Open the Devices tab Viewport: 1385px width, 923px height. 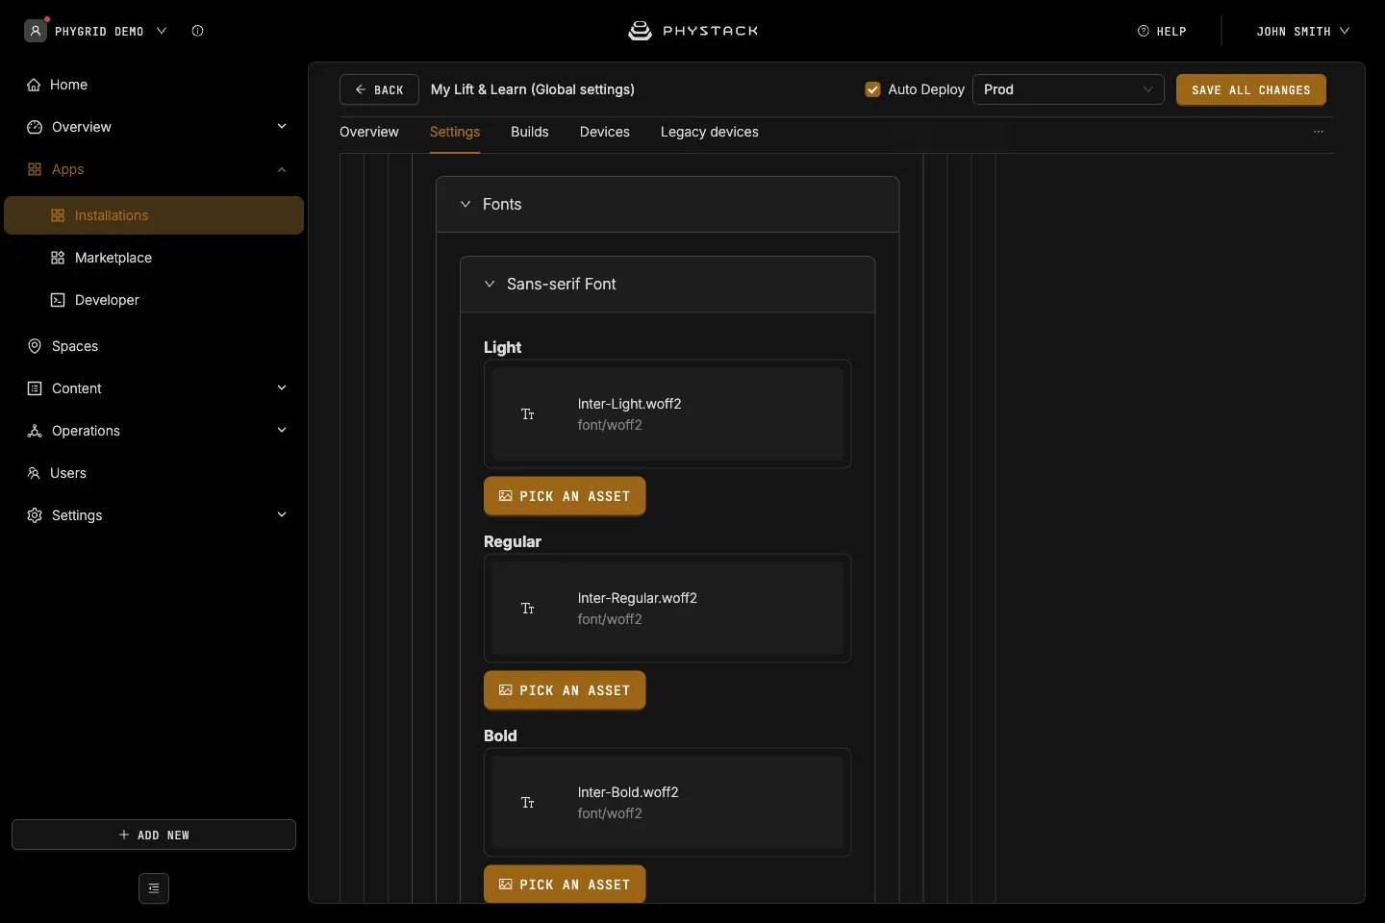[x=605, y=132]
